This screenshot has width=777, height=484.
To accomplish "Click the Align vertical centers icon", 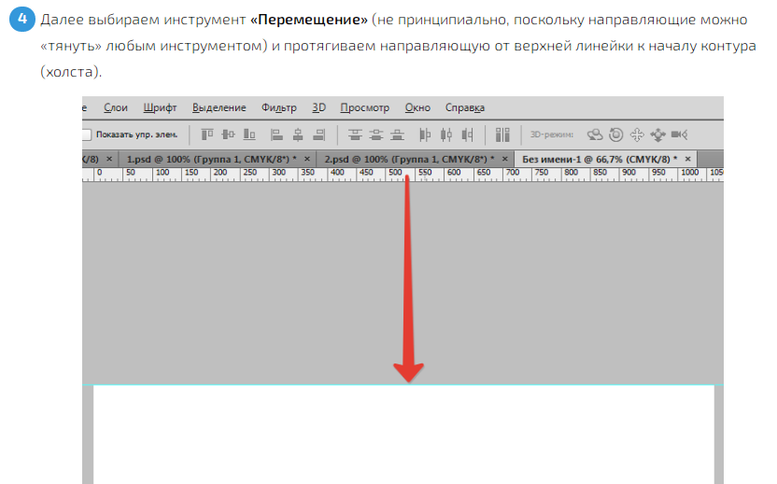I will (x=227, y=135).
